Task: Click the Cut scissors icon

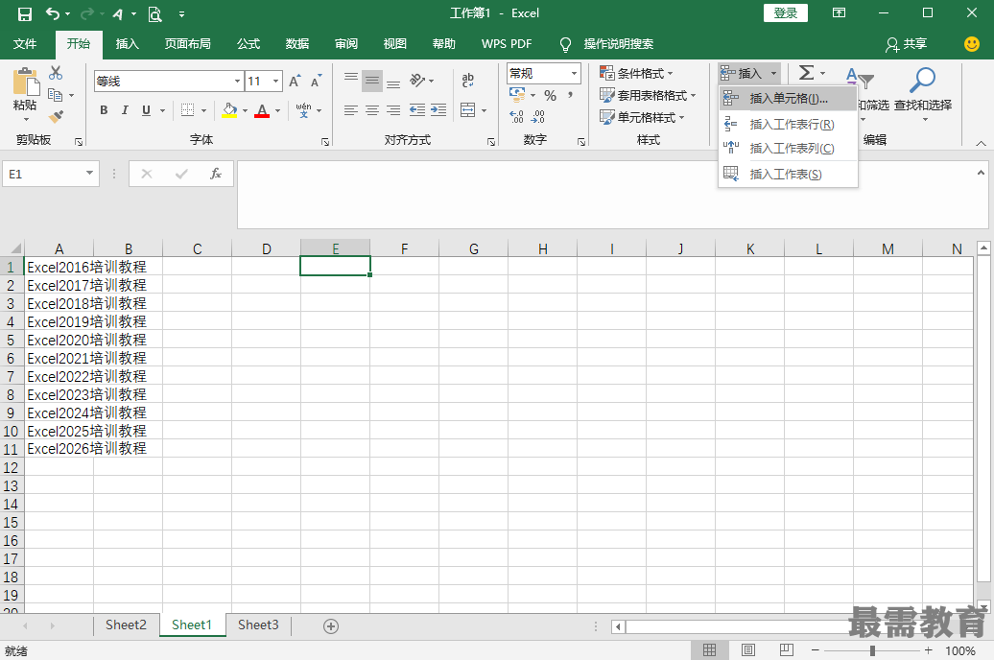Action: [x=56, y=73]
